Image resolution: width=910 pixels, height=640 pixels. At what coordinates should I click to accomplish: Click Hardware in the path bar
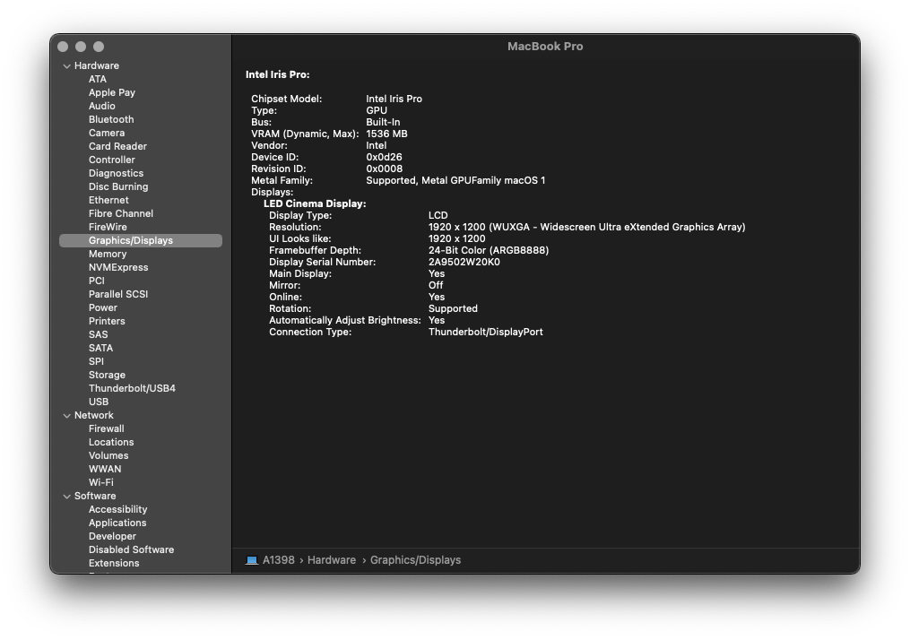tap(332, 560)
